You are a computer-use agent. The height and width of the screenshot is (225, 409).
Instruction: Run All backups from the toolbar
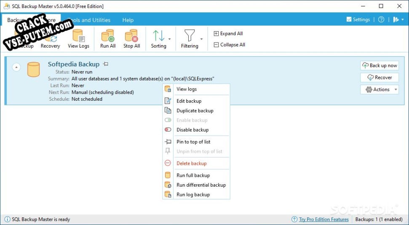tap(108, 39)
